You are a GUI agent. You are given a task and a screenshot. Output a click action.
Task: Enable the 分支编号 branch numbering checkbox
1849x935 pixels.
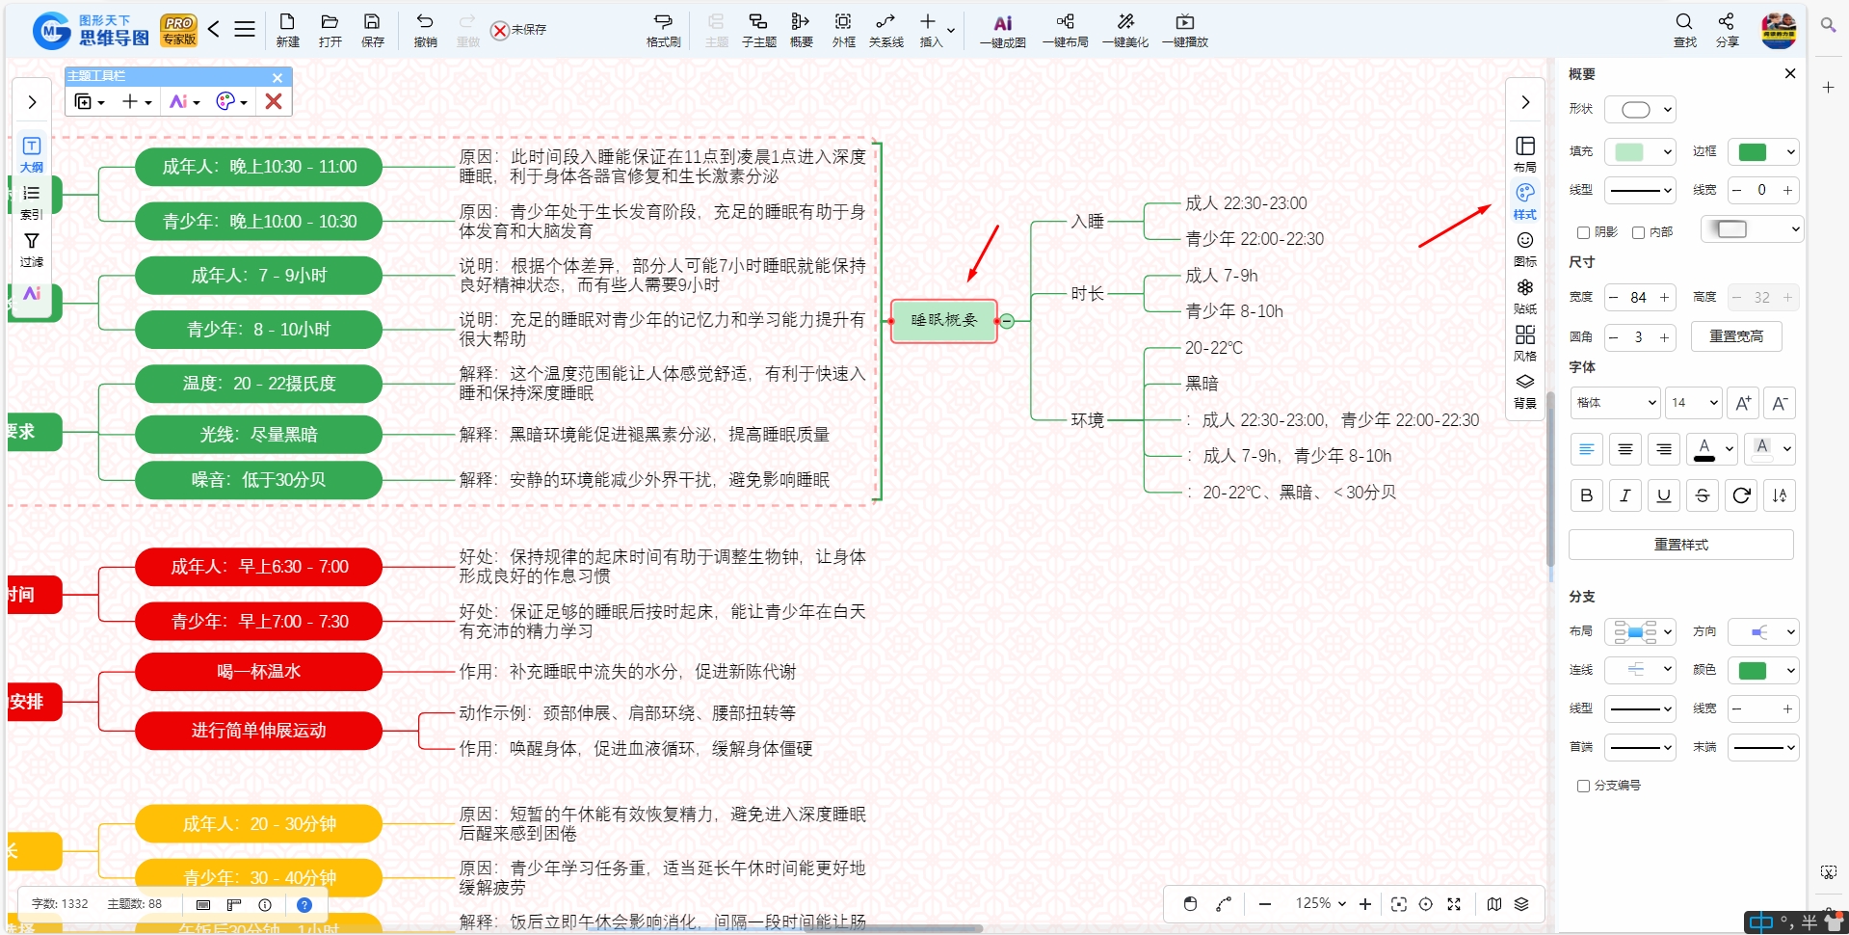pyautogui.click(x=1583, y=786)
